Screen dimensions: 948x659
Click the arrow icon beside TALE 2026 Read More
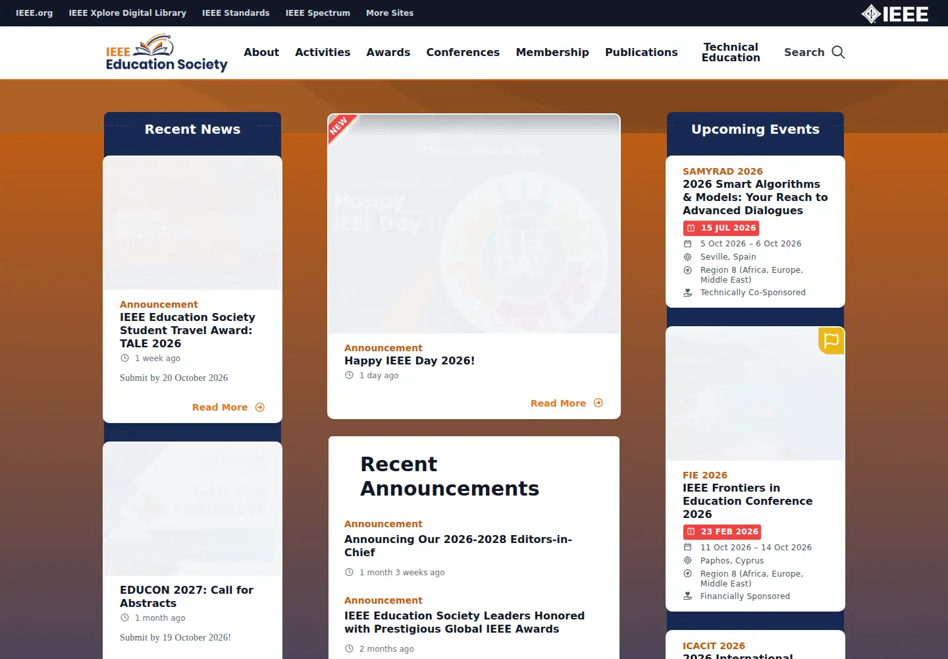pos(260,407)
